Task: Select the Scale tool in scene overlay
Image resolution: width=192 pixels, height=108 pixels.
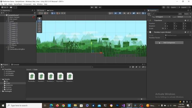Action: coord(39,26)
